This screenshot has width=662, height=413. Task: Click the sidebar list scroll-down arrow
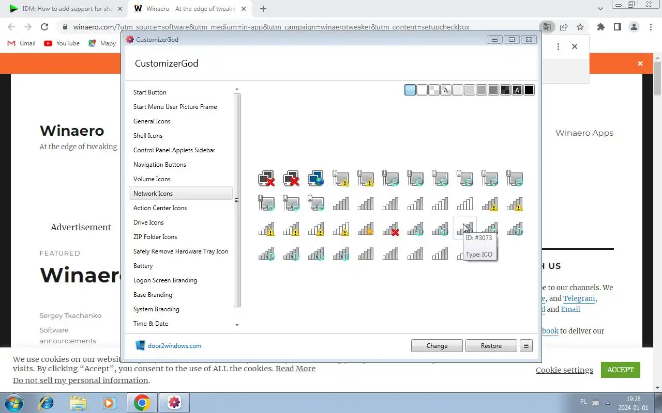237,325
